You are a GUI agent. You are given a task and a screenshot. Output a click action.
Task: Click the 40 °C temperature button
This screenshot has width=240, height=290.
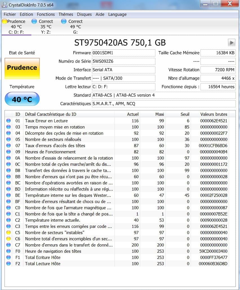22,99
